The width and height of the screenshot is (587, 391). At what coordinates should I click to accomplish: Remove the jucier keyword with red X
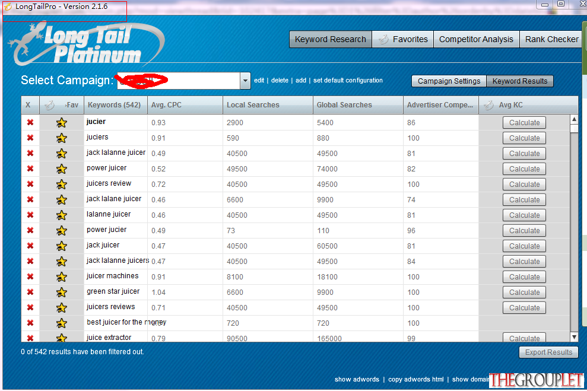click(30, 122)
